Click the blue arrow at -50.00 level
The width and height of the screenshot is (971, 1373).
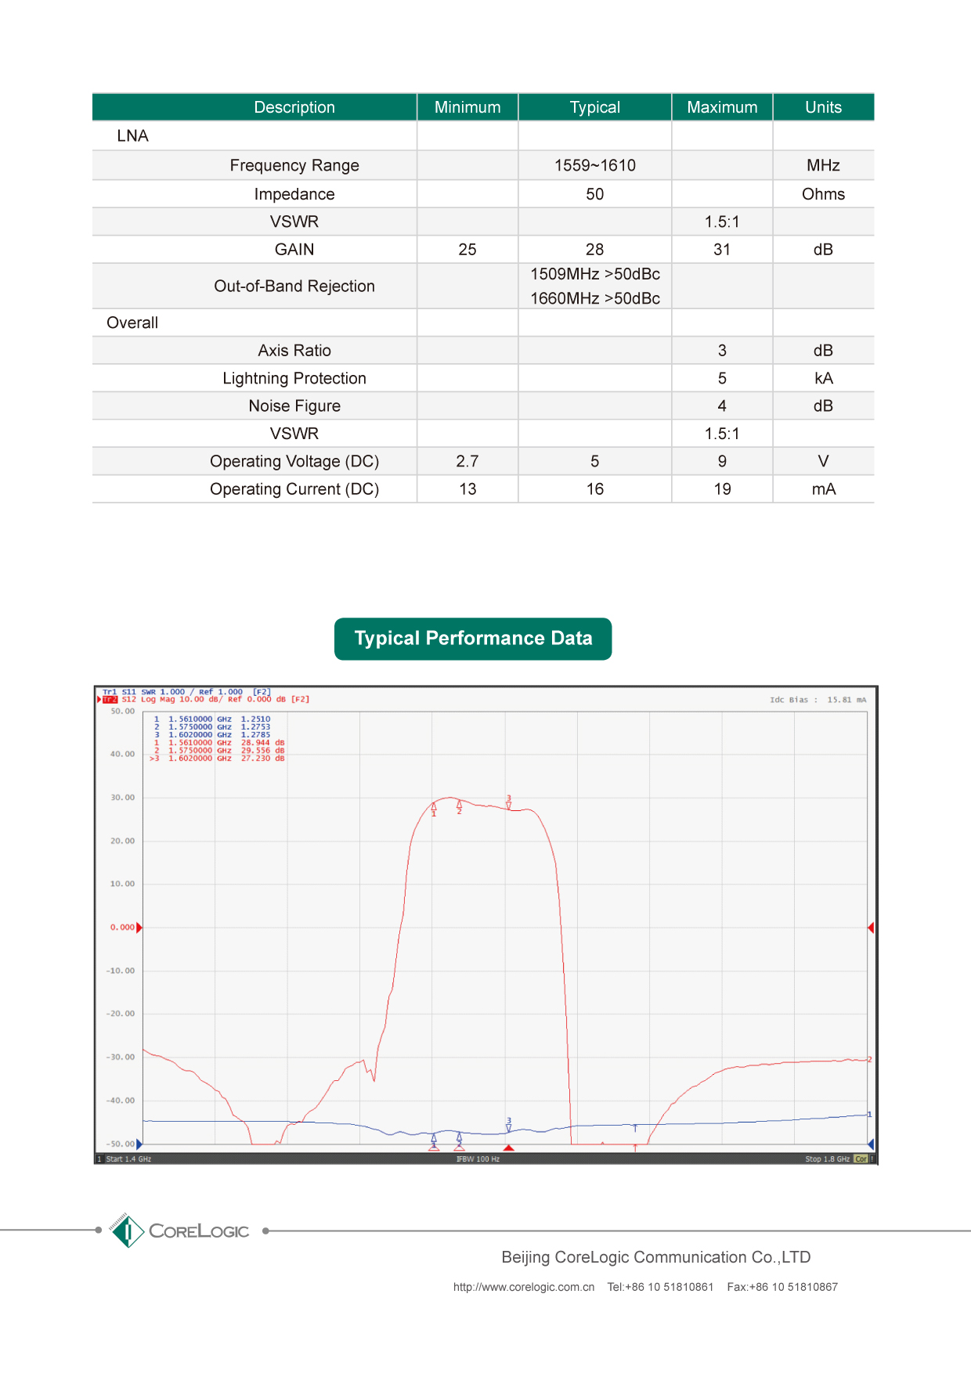click(139, 1144)
